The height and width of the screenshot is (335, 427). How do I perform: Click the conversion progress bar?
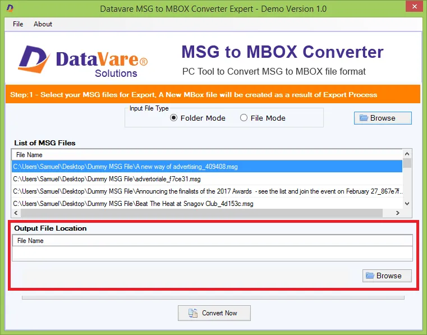pos(213,298)
